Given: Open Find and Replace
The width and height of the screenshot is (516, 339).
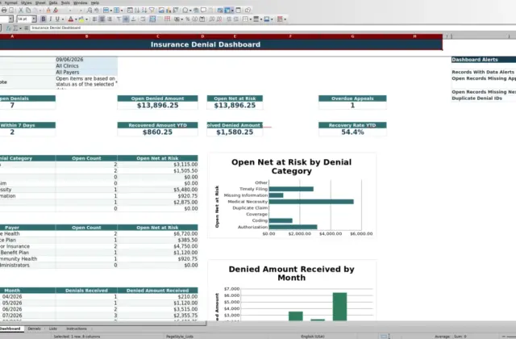Looking at the screenshot, I should click(89, 10).
